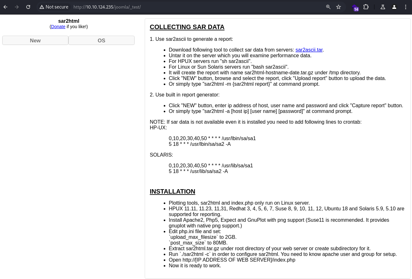Click 'Use built in report generator' line
The width and height of the screenshot is (412, 279).
(x=185, y=95)
